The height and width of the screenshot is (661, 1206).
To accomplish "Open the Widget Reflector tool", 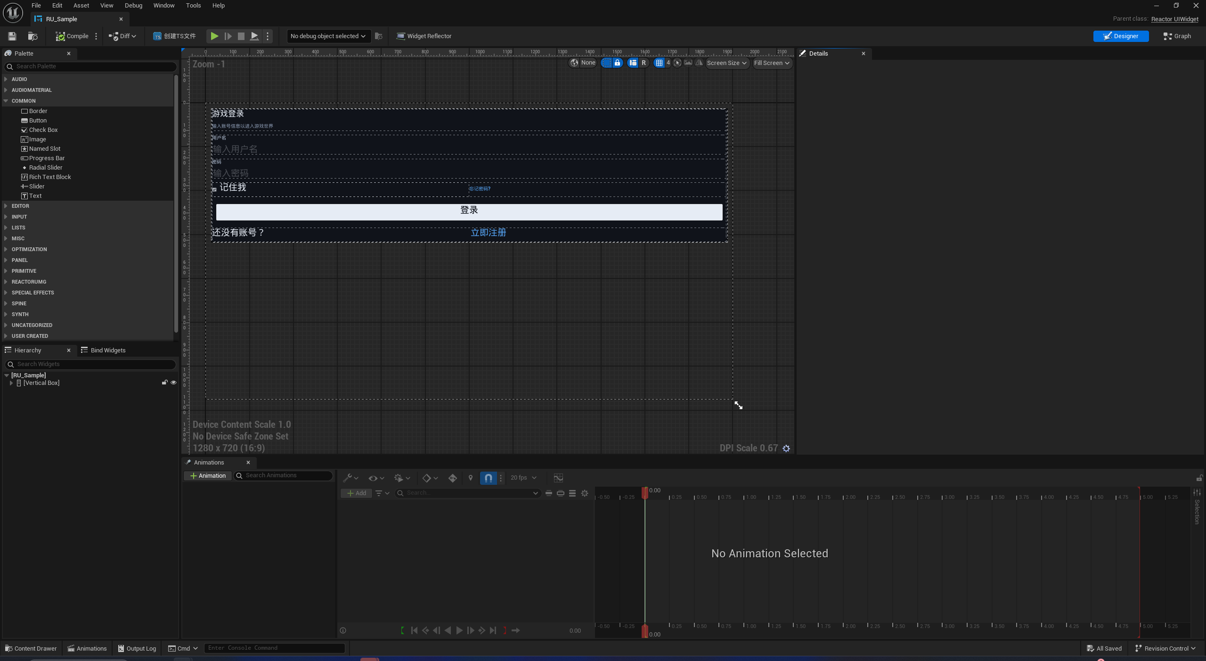I will pyautogui.click(x=424, y=36).
